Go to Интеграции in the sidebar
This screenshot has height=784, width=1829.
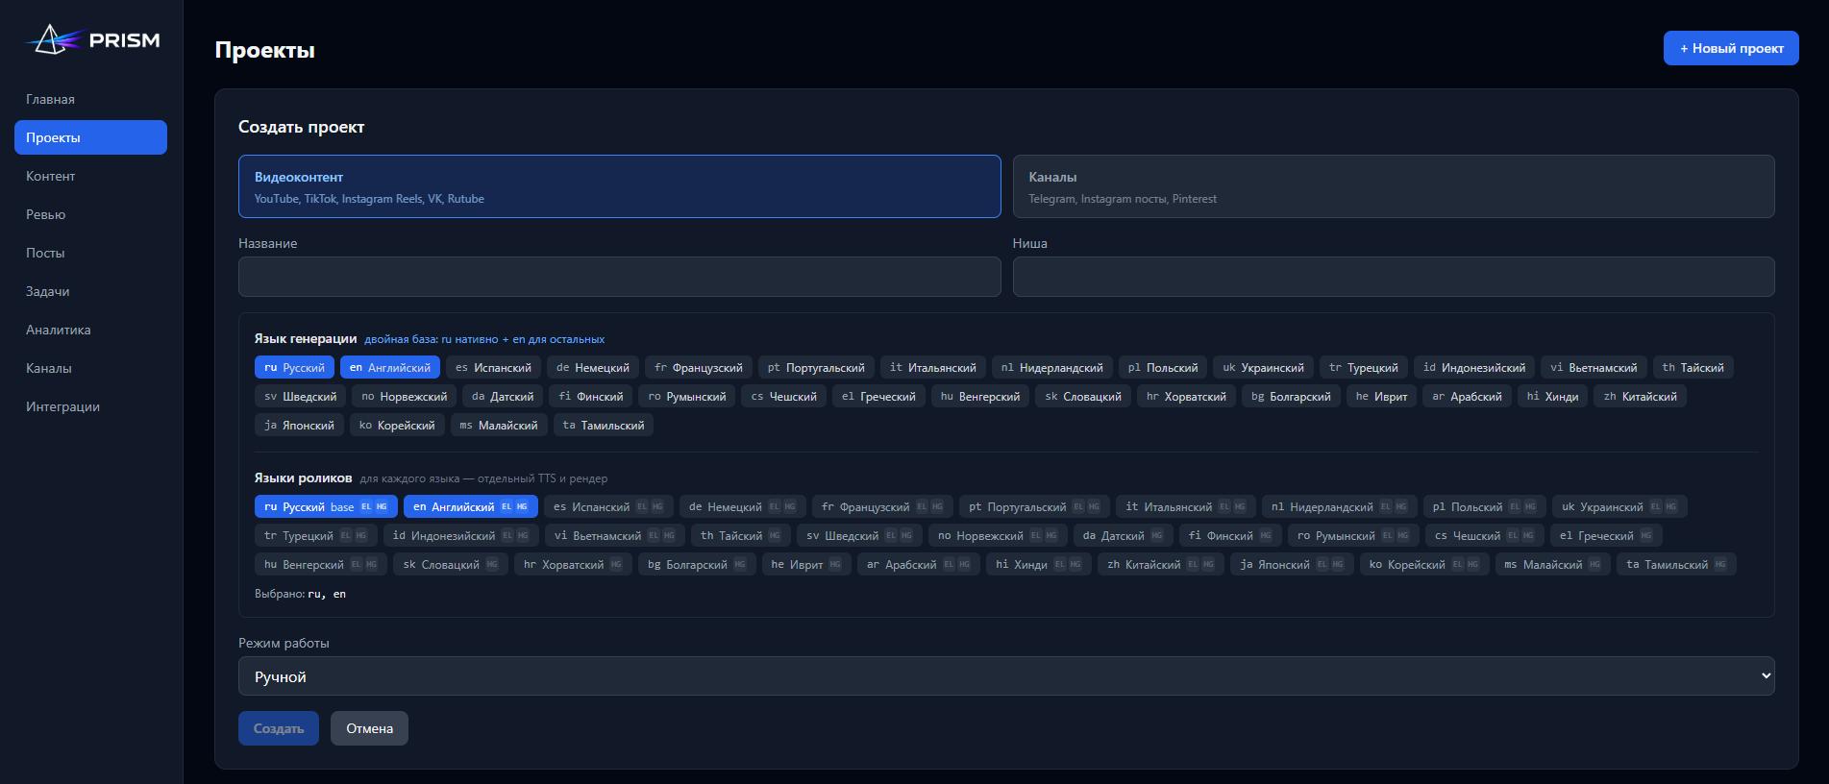point(90,406)
